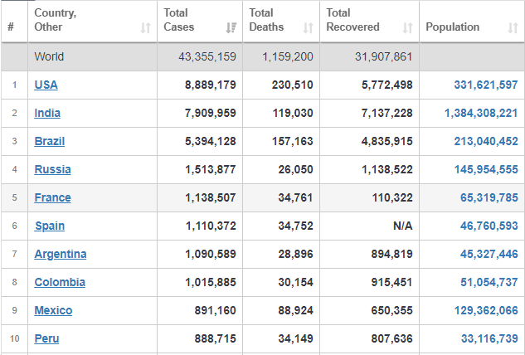
Task: Click India total deaths 119,030
Action: click(293, 113)
